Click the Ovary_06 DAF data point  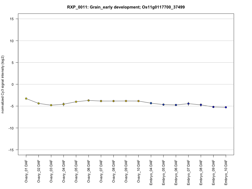pyautogui.click(x=89, y=100)
